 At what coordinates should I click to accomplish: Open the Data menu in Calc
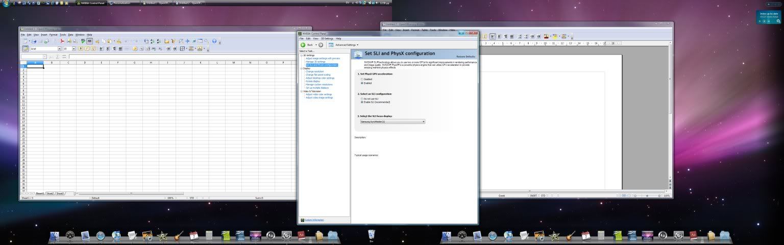tap(70, 34)
